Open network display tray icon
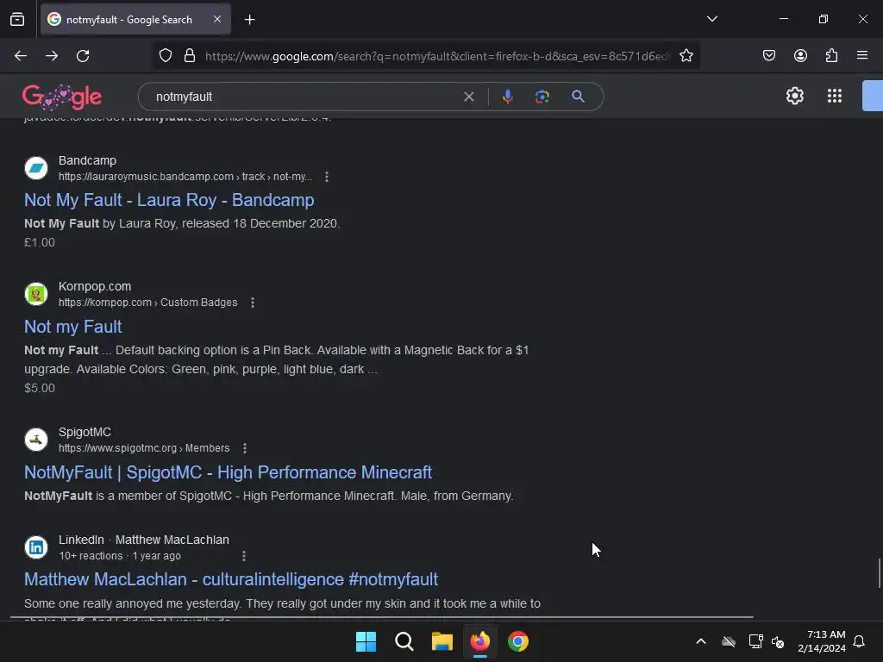 [x=755, y=641]
